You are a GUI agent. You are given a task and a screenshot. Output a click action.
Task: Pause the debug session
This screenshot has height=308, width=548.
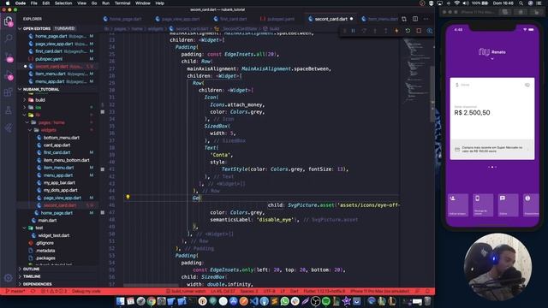(354, 31)
